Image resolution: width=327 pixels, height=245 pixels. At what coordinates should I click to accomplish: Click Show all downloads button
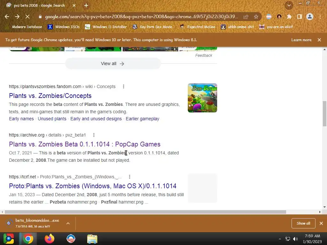tap(303, 223)
